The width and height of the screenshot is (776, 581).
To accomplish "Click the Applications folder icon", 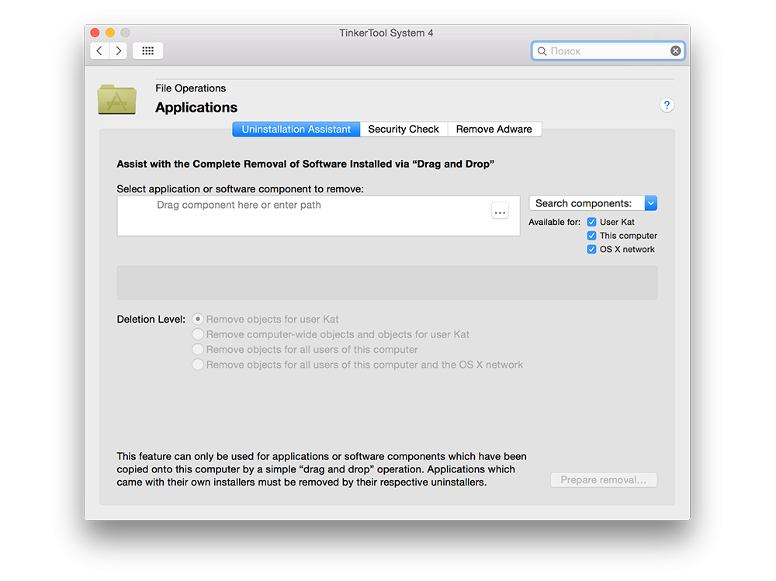I will point(117,99).
